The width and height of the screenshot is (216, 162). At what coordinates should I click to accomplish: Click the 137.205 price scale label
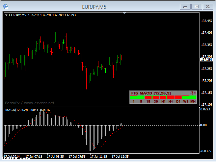(x=207, y=81)
